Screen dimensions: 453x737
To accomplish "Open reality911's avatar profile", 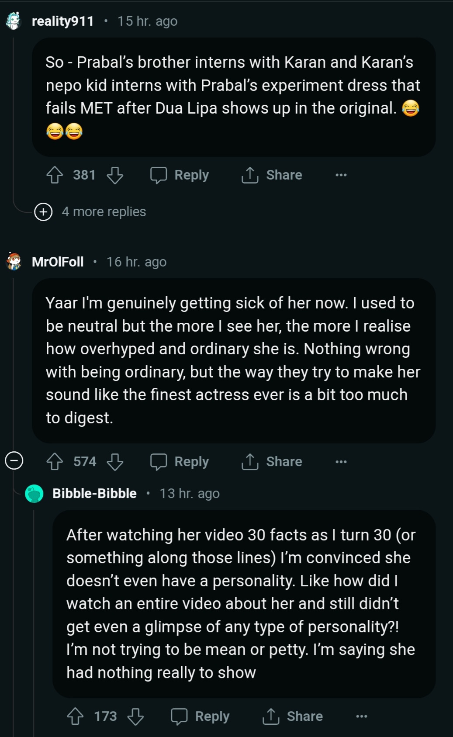I will (14, 21).
